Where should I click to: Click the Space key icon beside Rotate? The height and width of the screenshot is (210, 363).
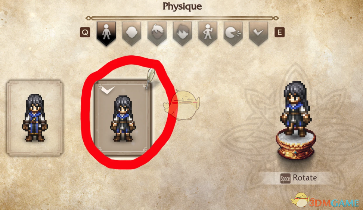pyautogui.click(x=285, y=179)
